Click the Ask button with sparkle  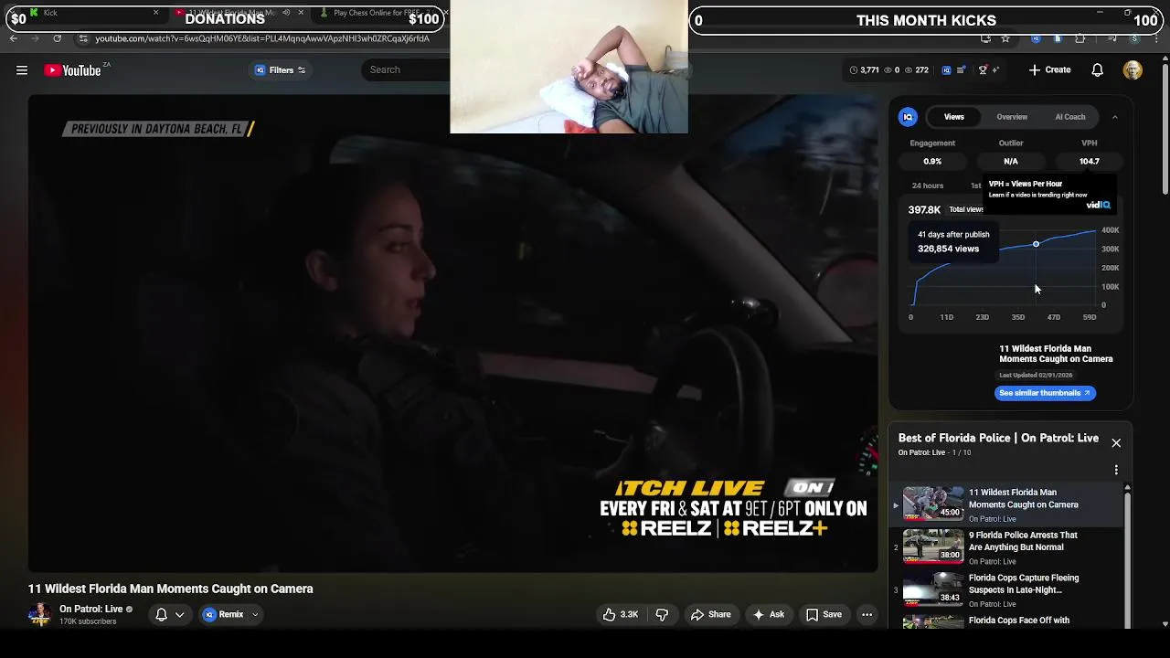[x=768, y=615]
